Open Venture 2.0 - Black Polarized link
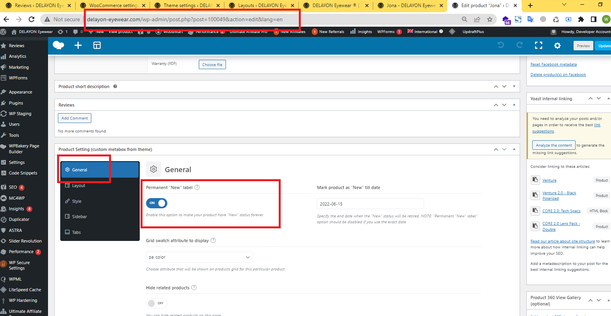 click(x=559, y=195)
